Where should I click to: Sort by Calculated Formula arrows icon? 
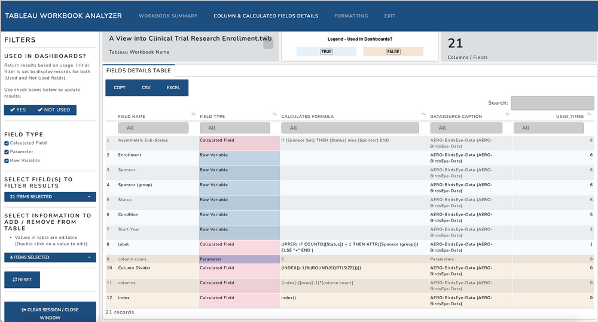coord(424,114)
